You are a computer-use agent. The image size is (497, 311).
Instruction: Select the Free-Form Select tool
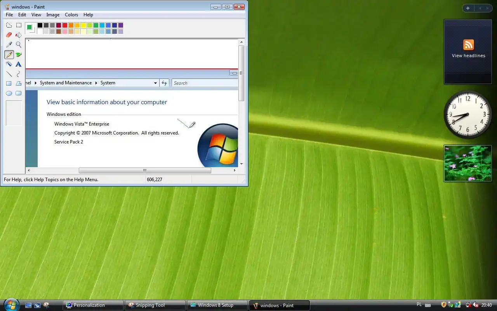click(9, 25)
